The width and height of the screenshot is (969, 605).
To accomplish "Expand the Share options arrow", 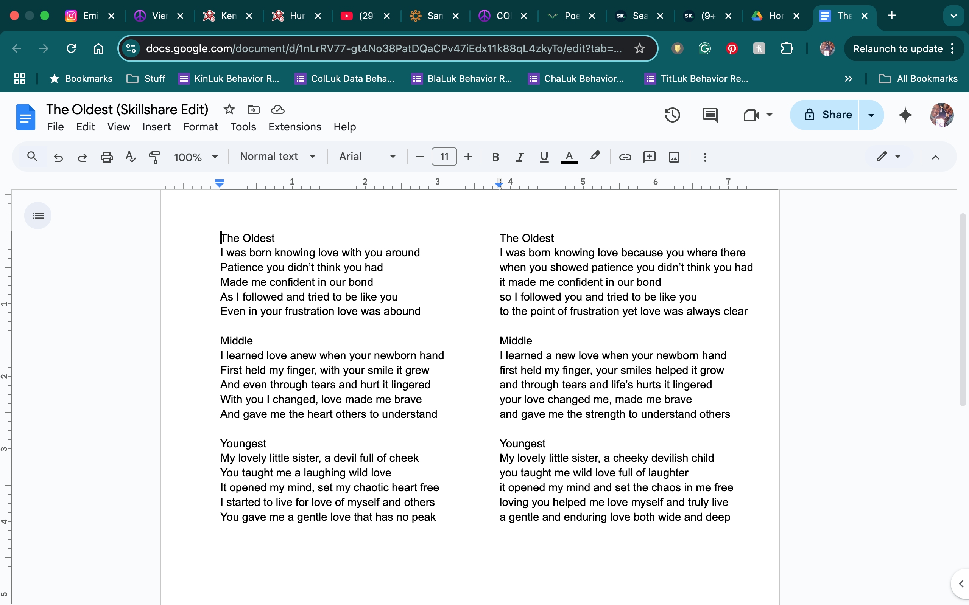I will (871, 115).
